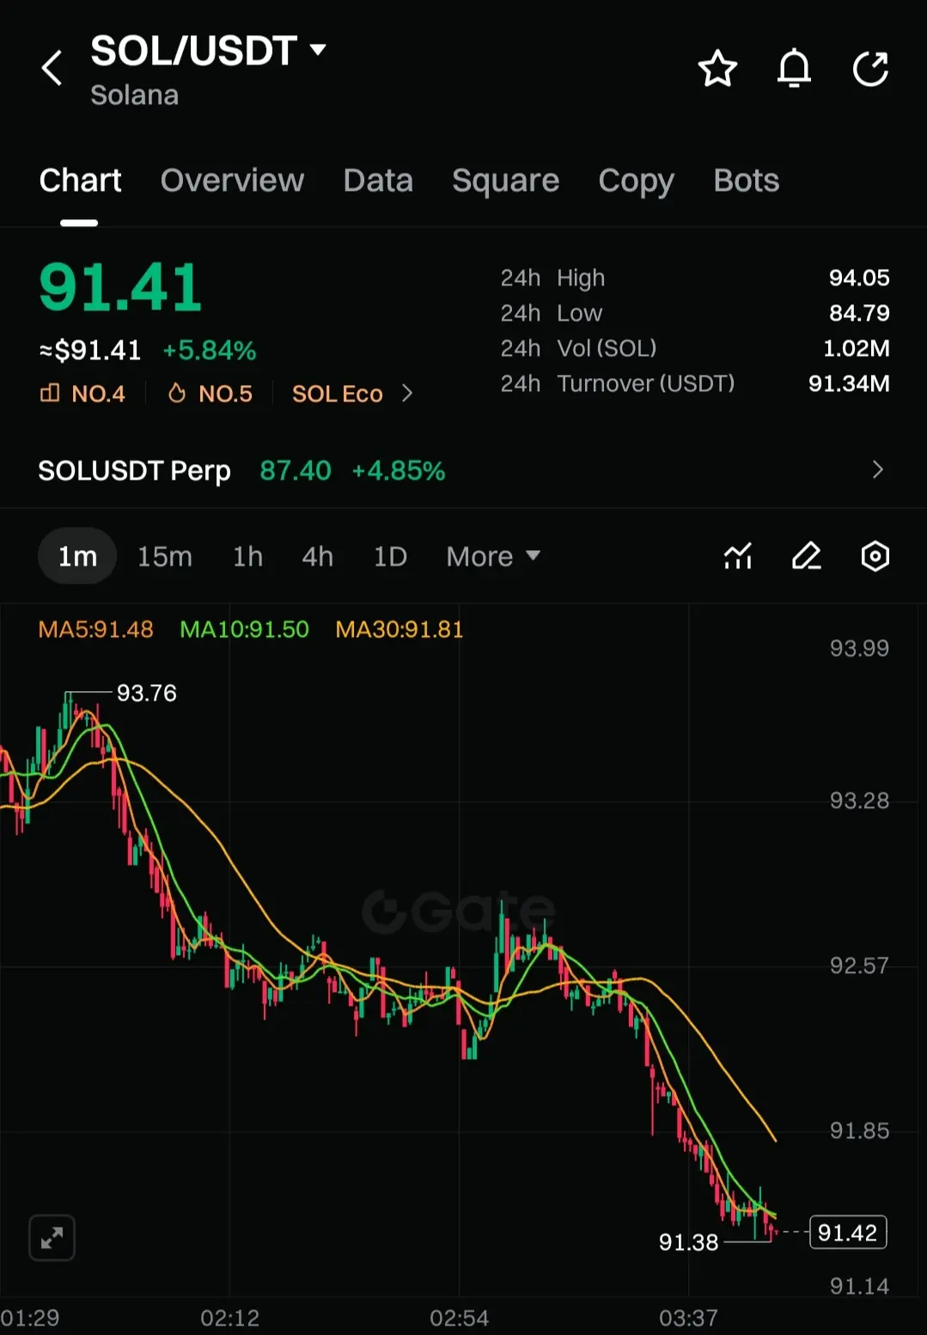Add SOL/USDT to favorites with star
This screenshot has height=1335, width=927.
click(x=717, y=69)
